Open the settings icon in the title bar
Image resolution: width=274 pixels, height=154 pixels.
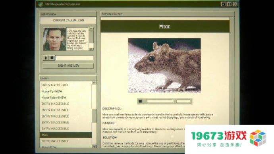tap(223, 4)
